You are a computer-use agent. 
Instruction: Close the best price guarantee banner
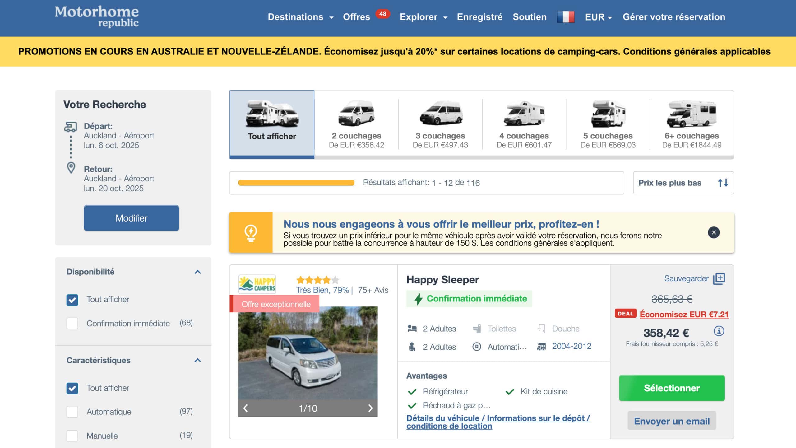(714, 232)
